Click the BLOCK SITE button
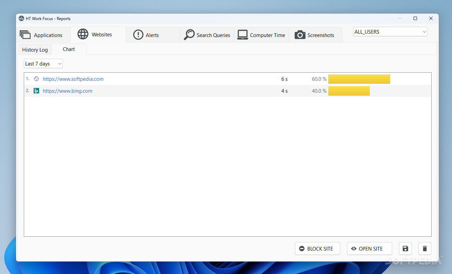This screenshot has height=274, width=452. pyautogui.click(x=317, y=249)
